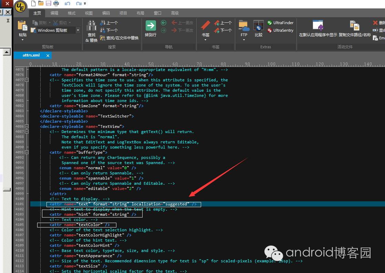Redo the action with the redo arrow
The height and width of the screenshot is (273, 385).
click(x=79, y=3)
